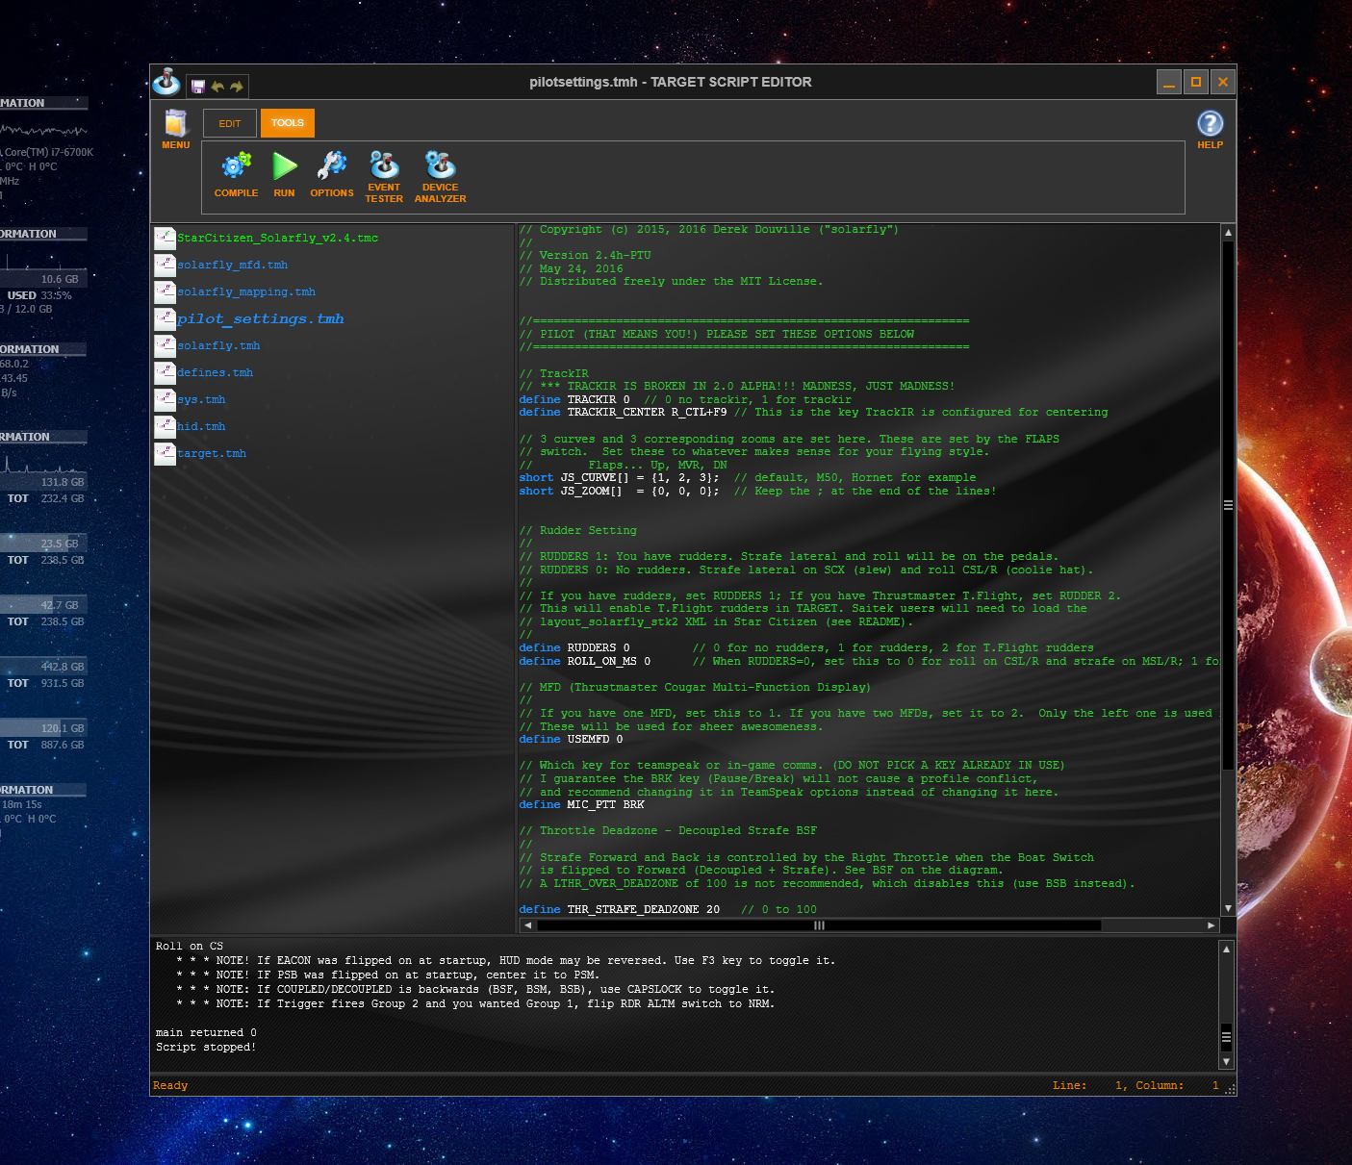Click the undo arrow in title bar
The image size is (1352, 1165).
pos(217,87)
